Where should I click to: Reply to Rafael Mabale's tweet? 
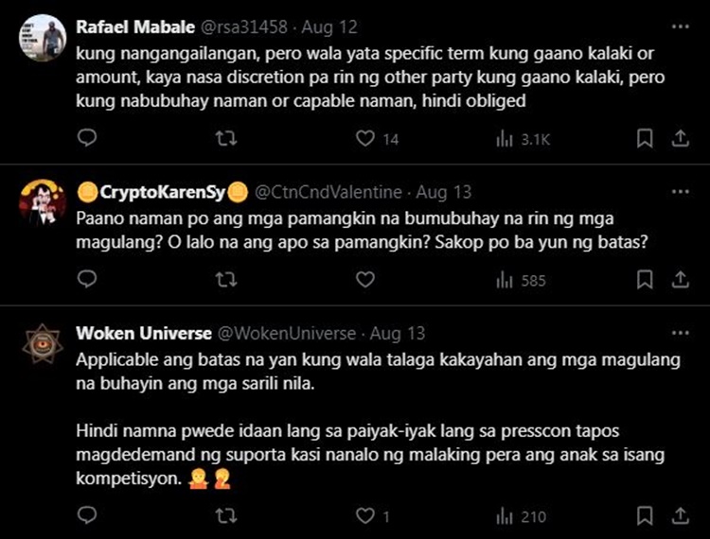[87, 139]
